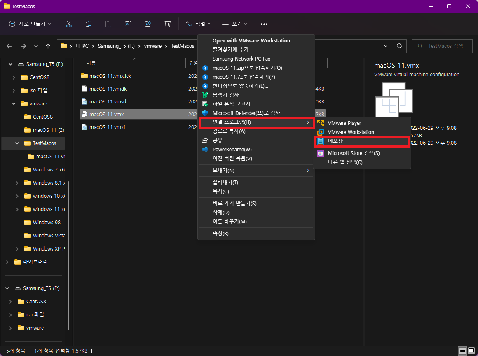Click PowerRename icon in context menu
The image size is (478, 356).
[x=205, y=149]
